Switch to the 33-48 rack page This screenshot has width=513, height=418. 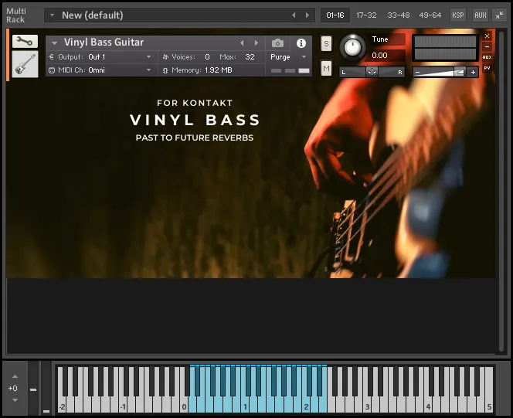pyautogui.click(x=398, y=15)
